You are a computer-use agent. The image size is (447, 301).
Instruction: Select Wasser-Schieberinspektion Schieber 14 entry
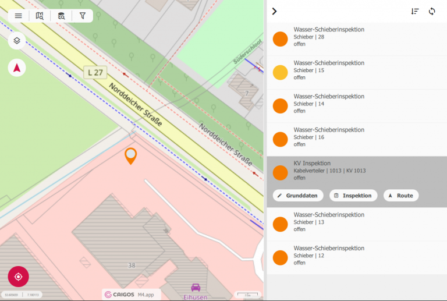tap(357, 106)
